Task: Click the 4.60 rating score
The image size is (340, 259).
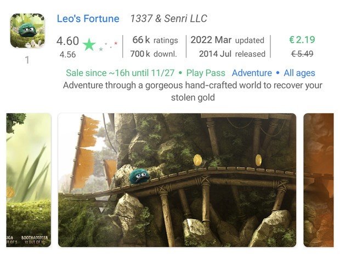Action: click(x=67, y=42)
